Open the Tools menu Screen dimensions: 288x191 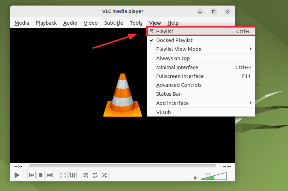[136, 23]
